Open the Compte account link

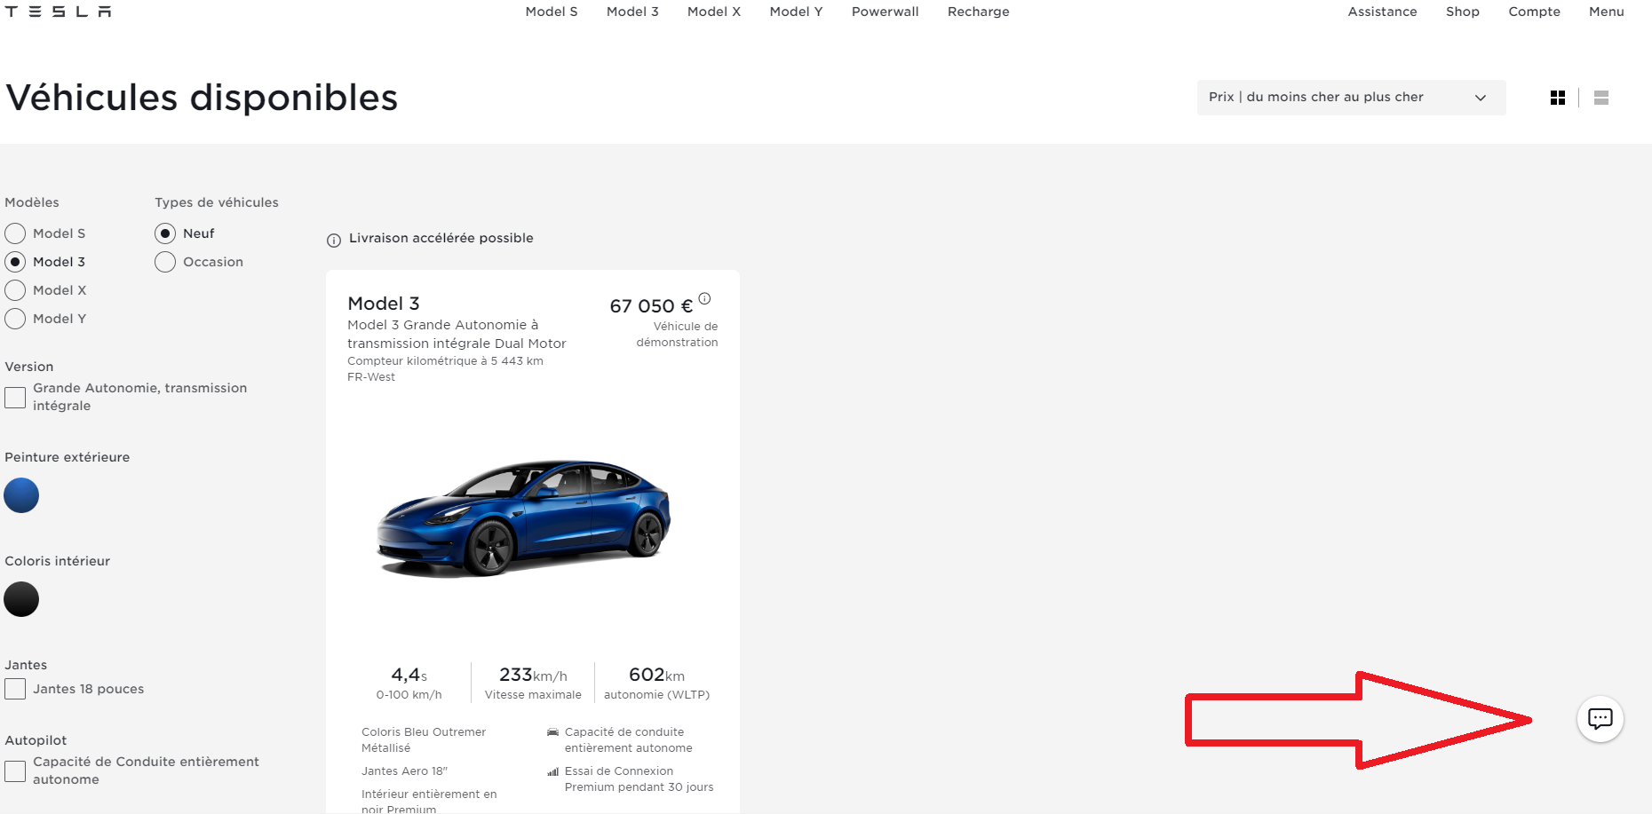(1534, 12)
